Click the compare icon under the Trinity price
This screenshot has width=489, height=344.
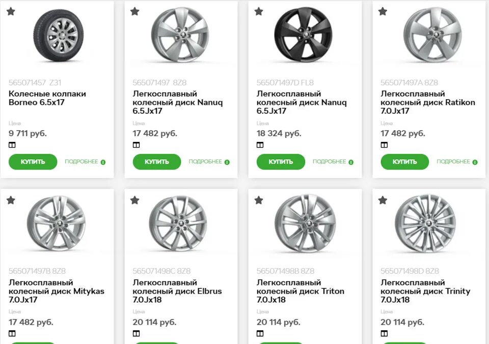point(384,333)
